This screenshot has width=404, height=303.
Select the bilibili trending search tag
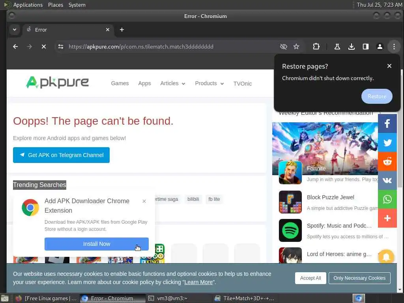click(193, 199)
